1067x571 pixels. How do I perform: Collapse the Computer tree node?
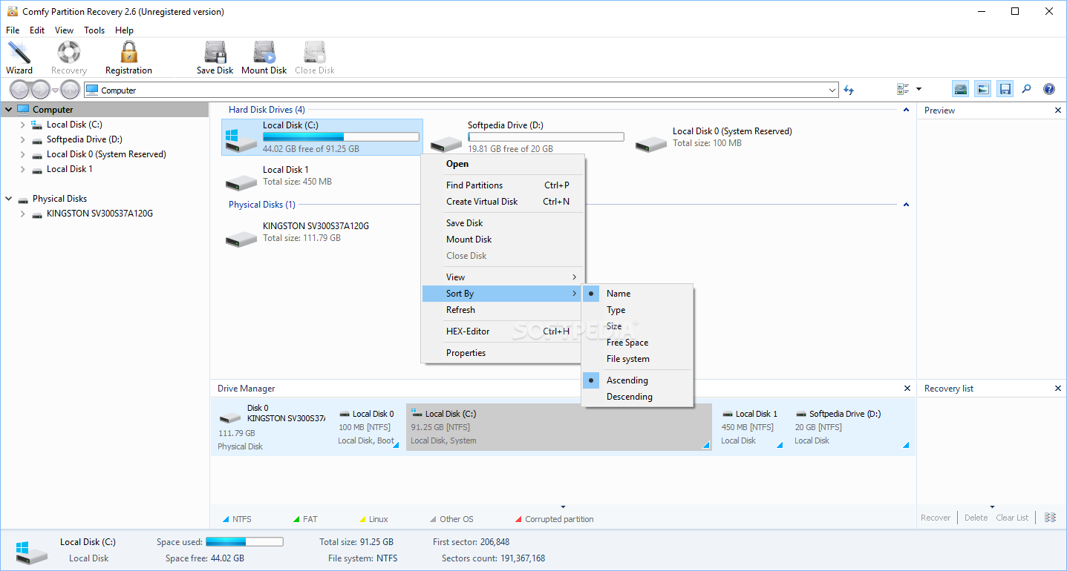pos(9,110)
